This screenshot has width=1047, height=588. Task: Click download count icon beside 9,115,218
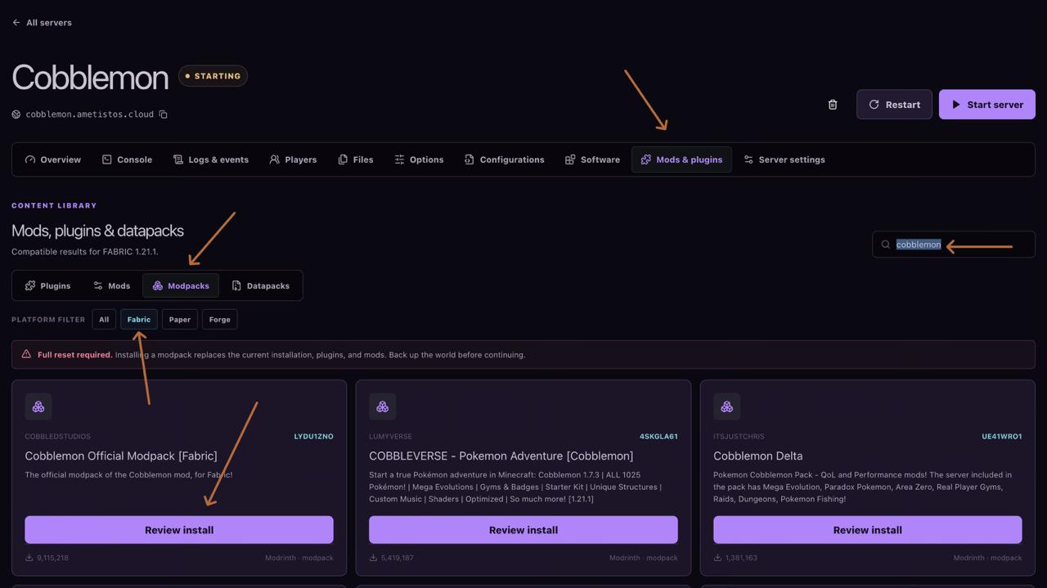[x=29, y=558]
